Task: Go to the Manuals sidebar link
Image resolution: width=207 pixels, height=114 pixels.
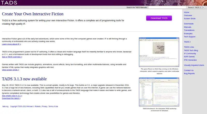Action: tap(187, 27)
